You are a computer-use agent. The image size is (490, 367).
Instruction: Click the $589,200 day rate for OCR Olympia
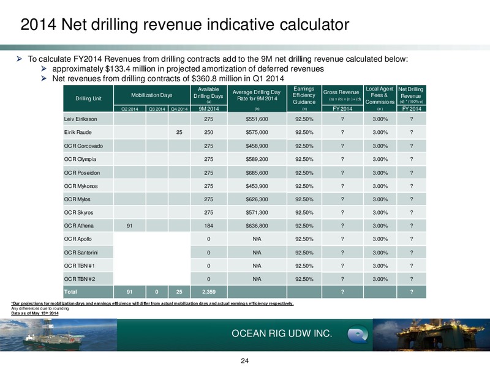point(257,159)
